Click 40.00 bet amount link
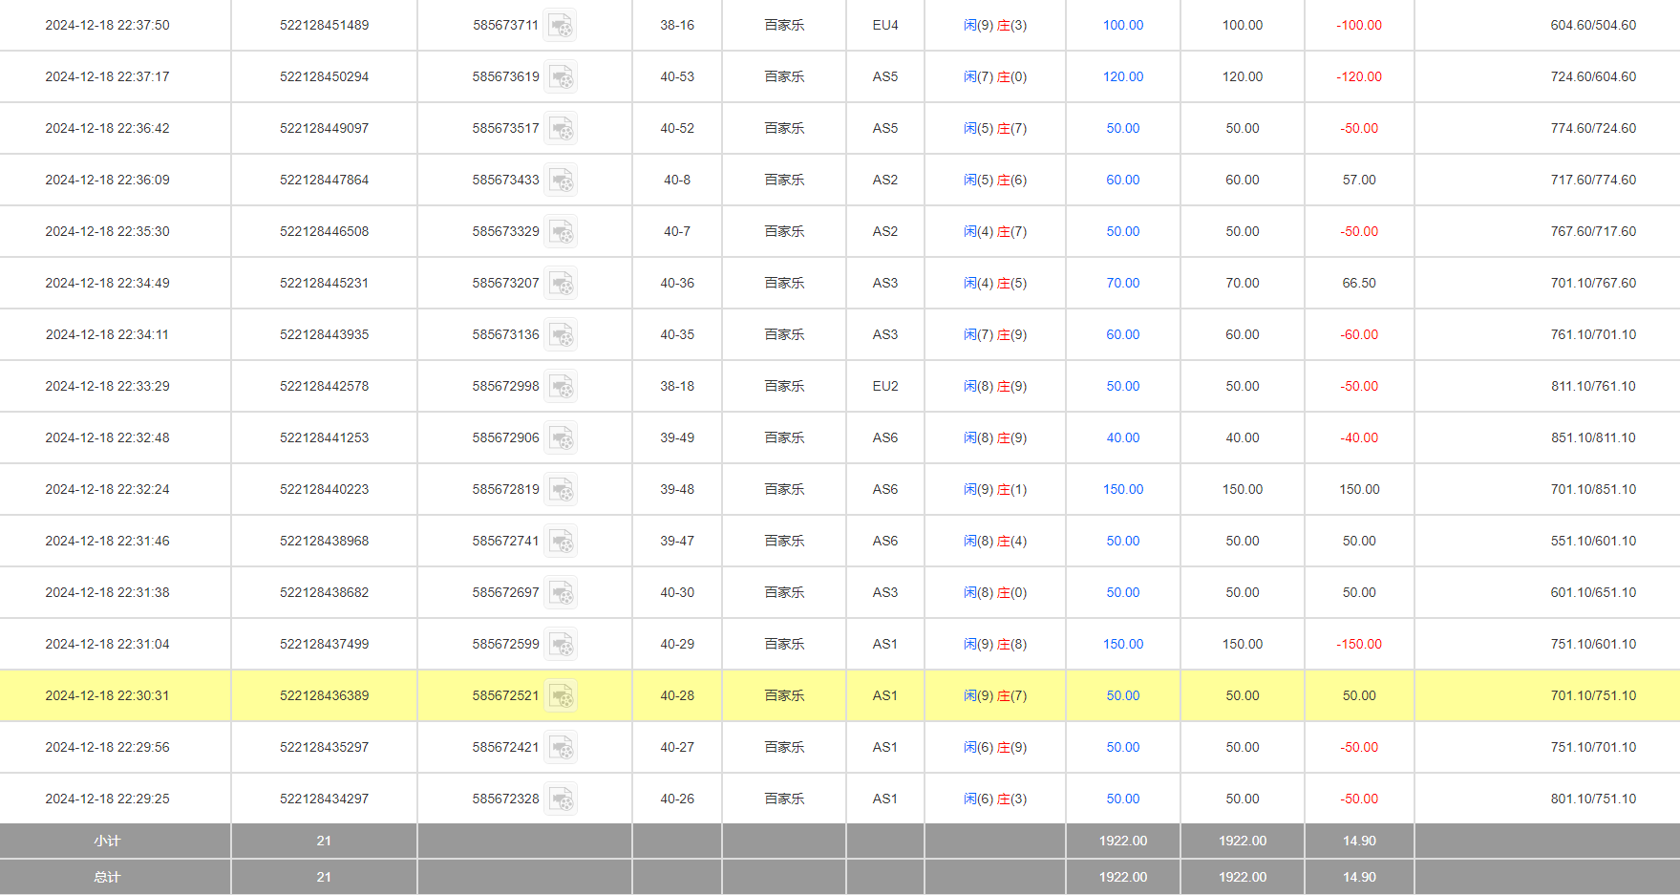The width and height of the screenshot is (1680, 895). coord(1122,438)
